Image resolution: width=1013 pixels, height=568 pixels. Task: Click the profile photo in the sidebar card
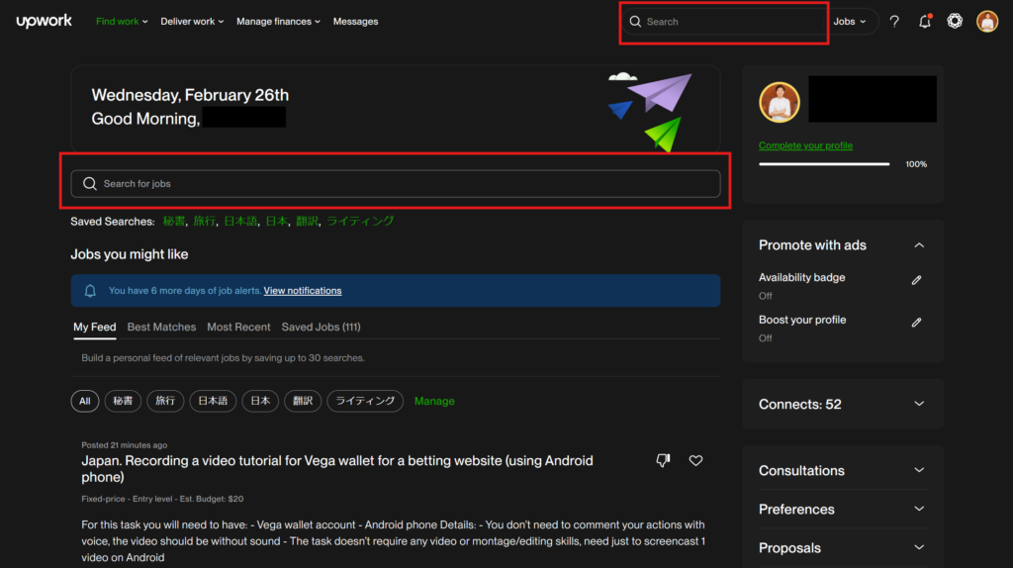[x=780, y=102]
